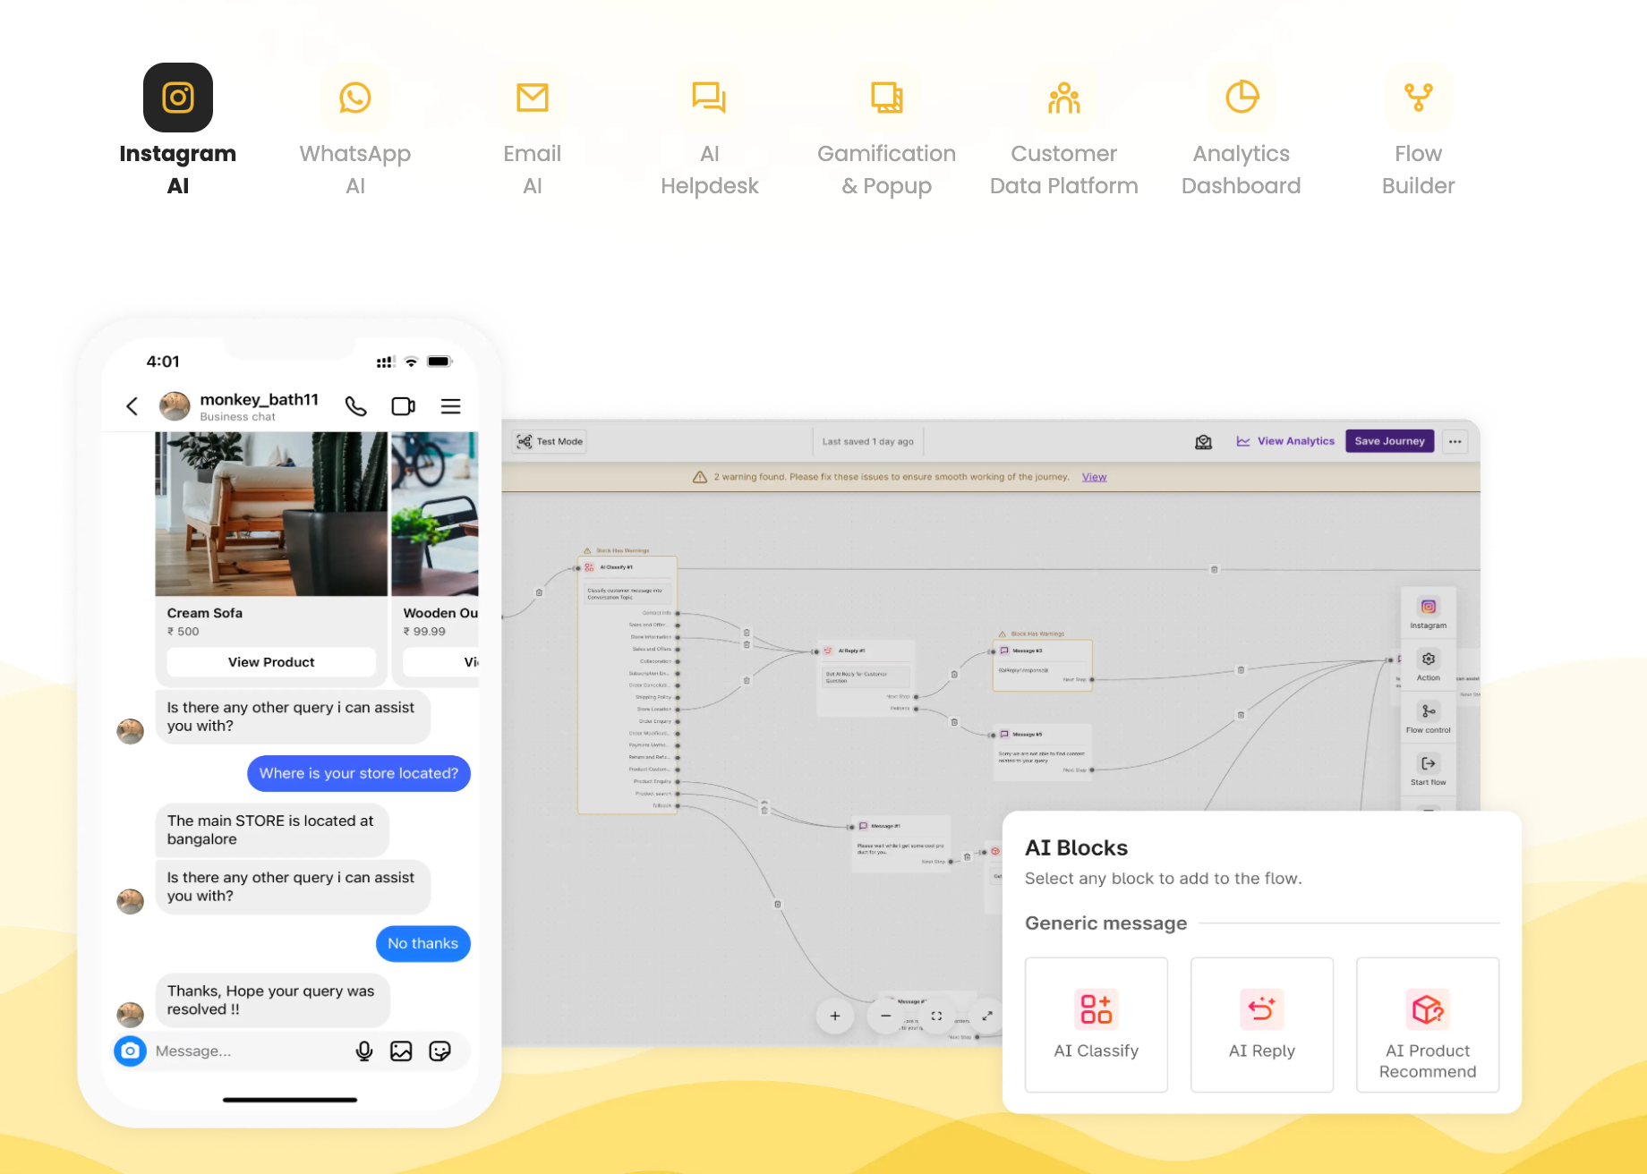Open the Flow control block
The height and width of the screenshot is (1174, 1647).
click(1428, 717)
